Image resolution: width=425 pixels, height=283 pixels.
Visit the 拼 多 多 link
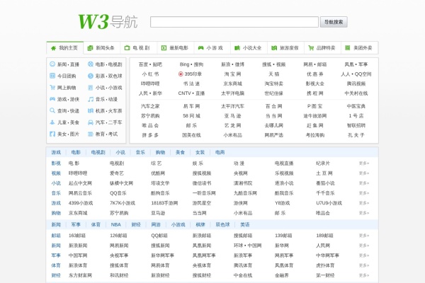pos(150,135)
